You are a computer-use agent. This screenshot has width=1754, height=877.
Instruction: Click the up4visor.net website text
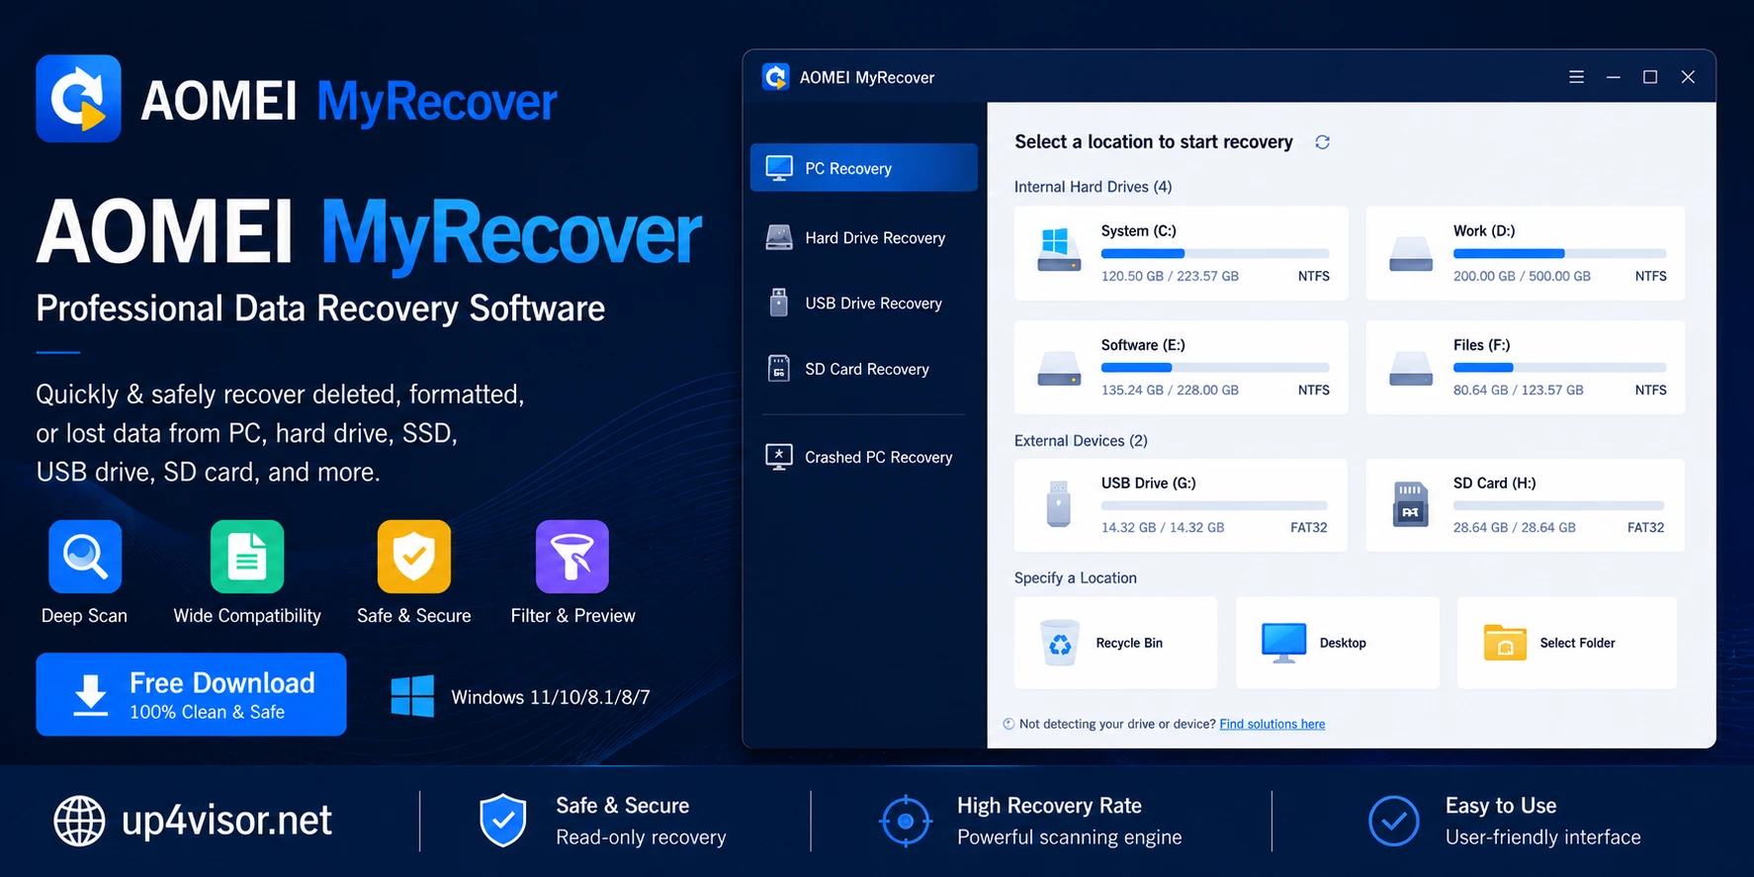tap(226, 821)
